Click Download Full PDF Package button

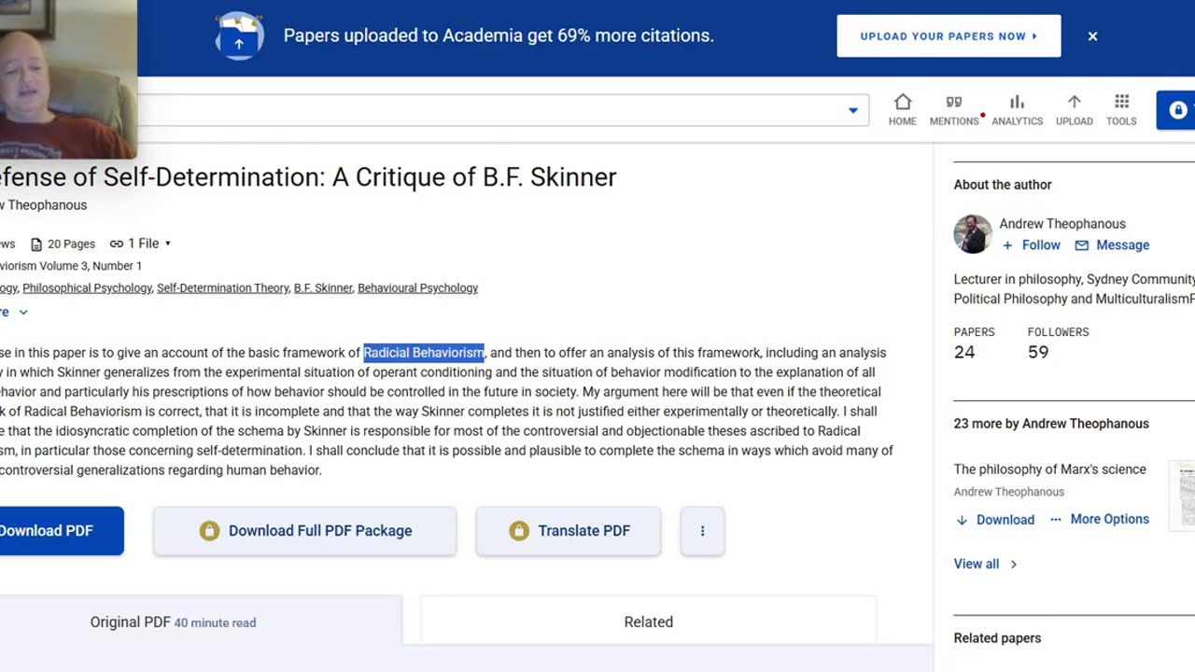[305, 531]
